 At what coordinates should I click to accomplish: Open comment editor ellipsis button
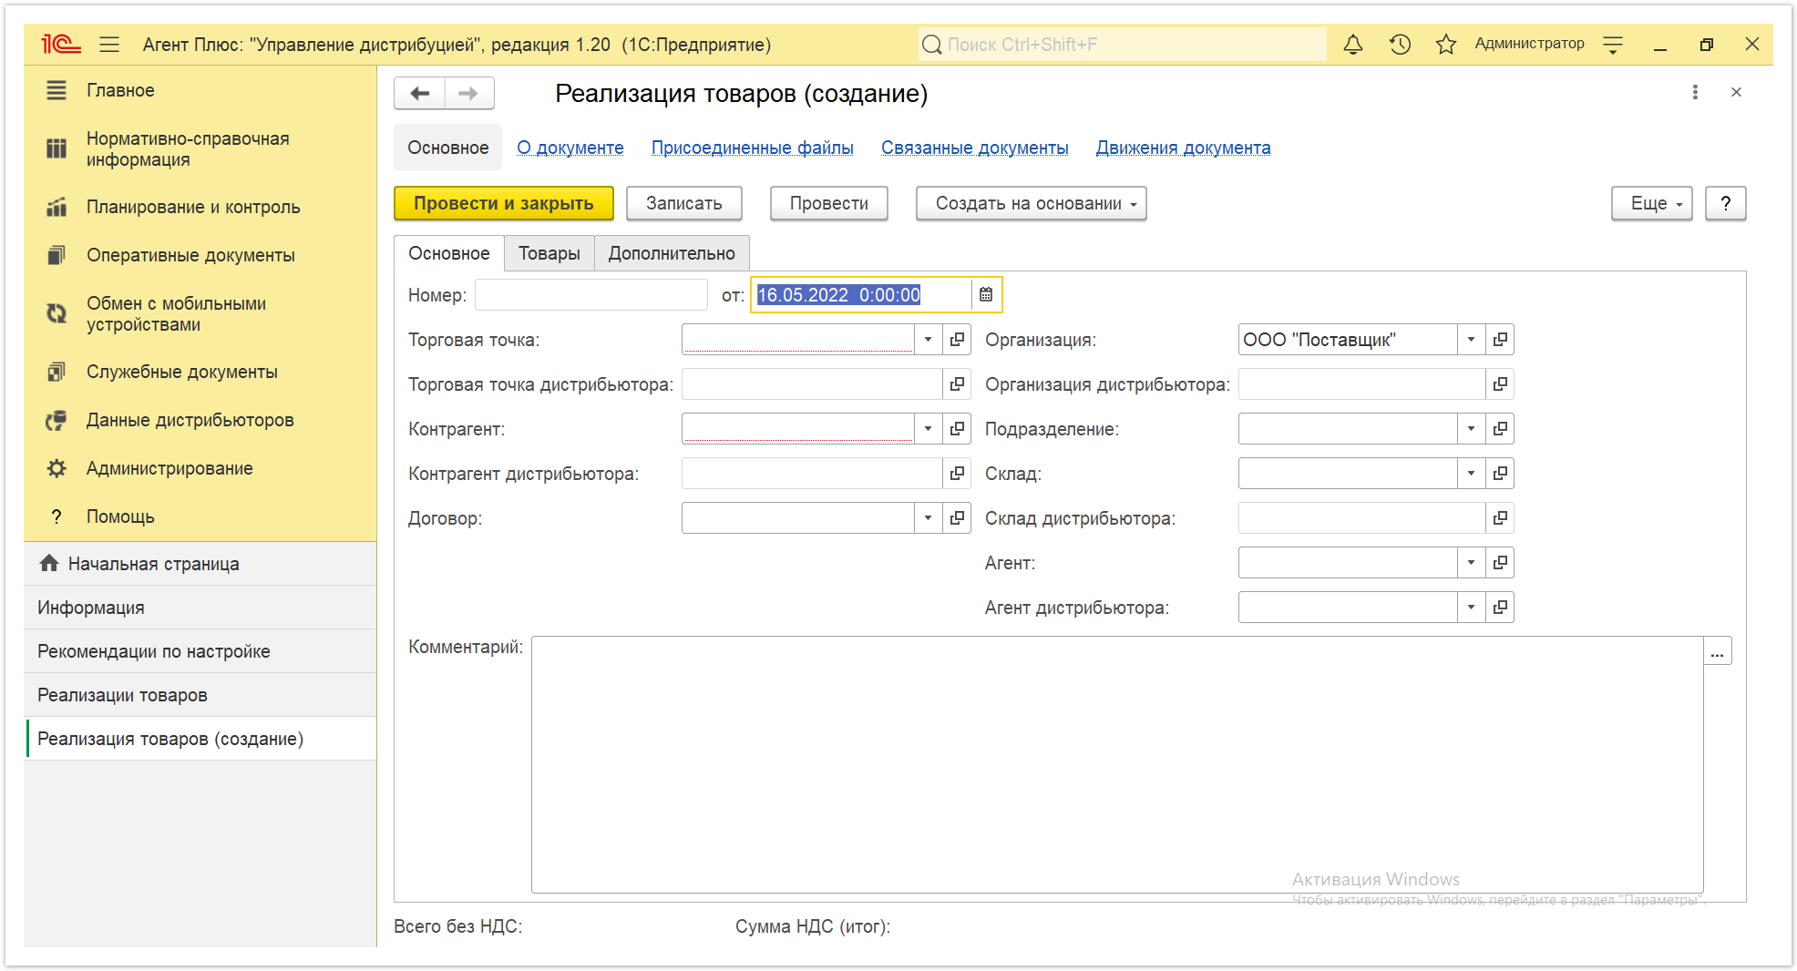click(1718, 651)
